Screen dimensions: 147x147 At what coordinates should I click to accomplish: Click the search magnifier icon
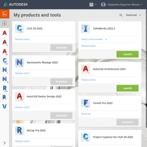121,15
